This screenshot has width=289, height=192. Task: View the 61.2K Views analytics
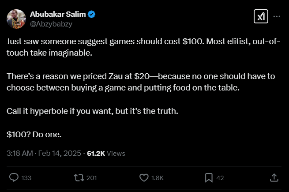pos(106,154)
